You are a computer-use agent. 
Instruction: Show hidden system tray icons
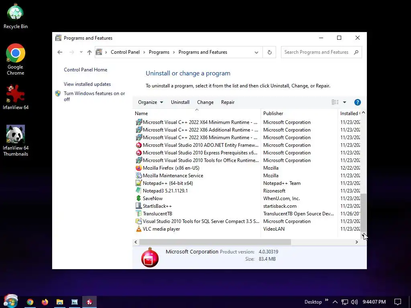335,302
